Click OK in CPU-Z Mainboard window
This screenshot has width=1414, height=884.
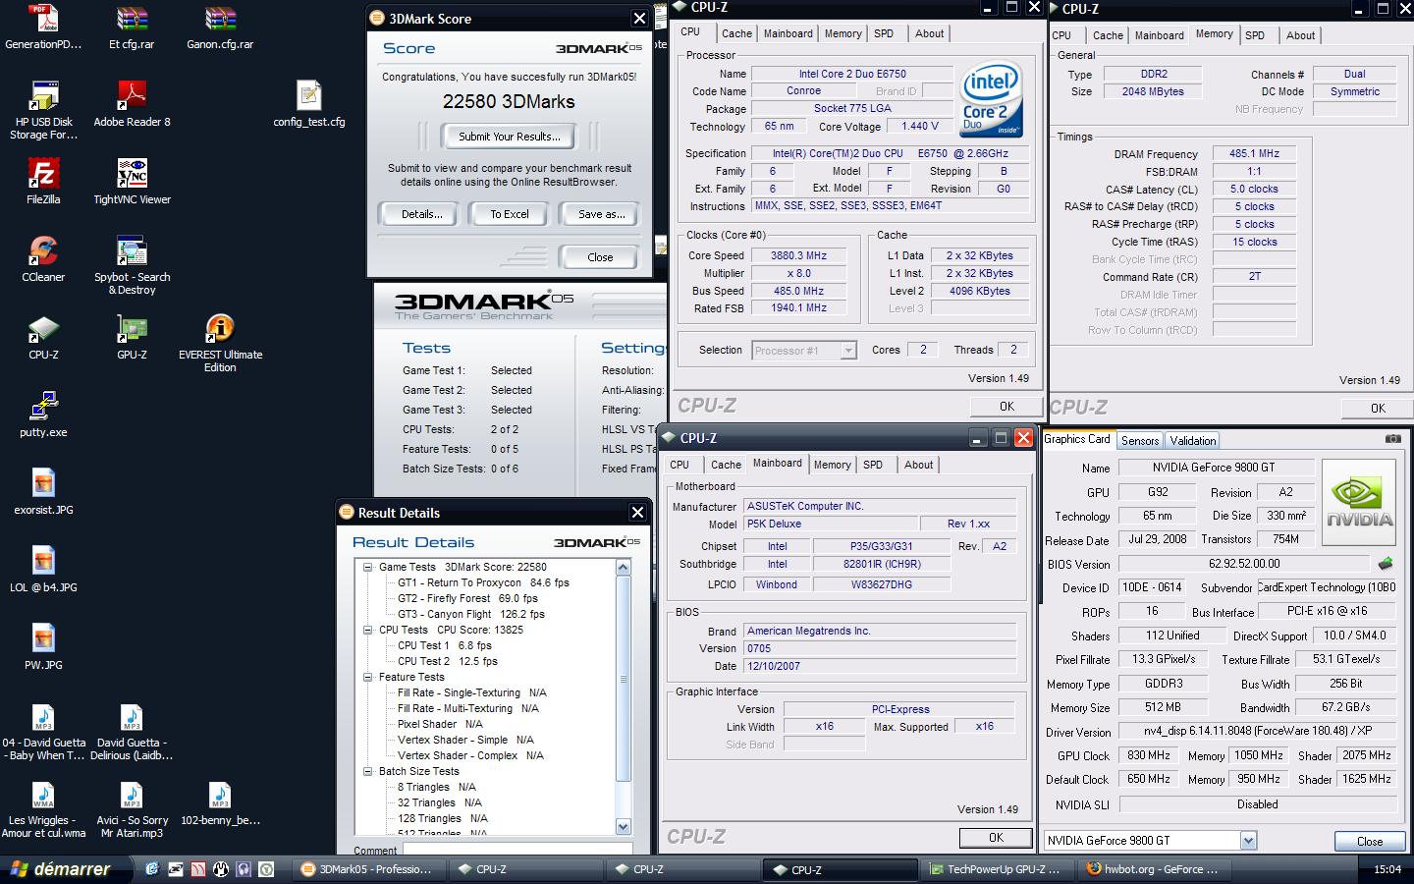[x=996, y=838]
